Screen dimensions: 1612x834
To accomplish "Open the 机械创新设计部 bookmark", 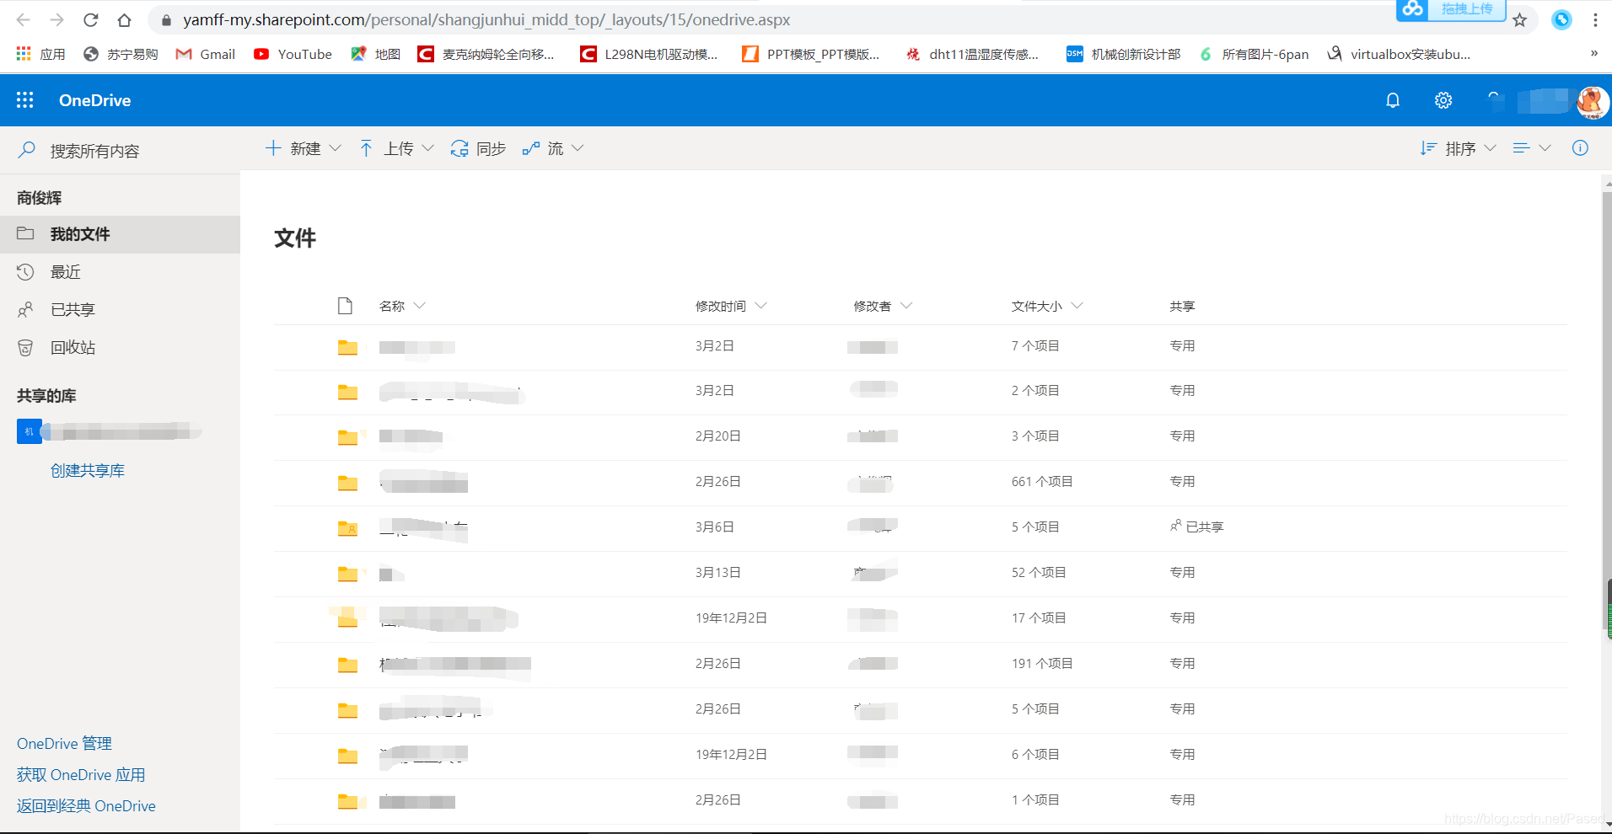I will point(1123,54).
